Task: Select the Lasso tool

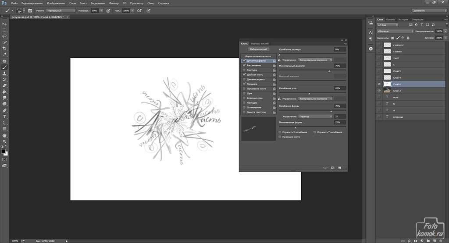Action: tap(4, 36)
